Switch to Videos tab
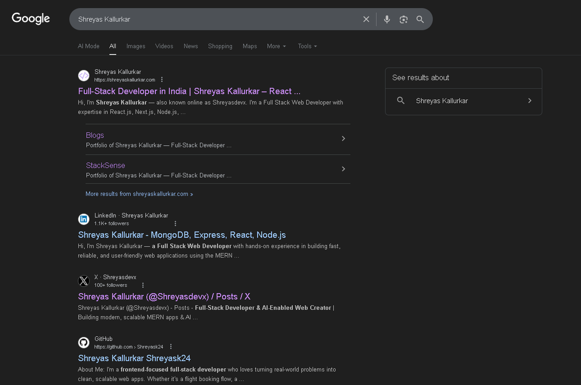Viewport: 581px width, 385px height. pos(164,46)
